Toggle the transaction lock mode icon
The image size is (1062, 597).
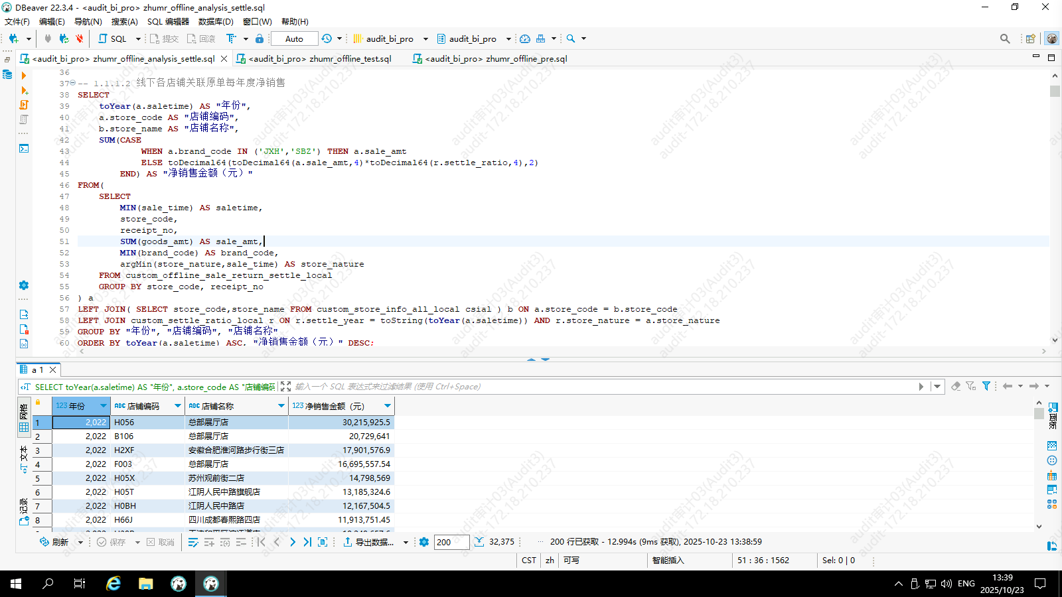point(260,38)
